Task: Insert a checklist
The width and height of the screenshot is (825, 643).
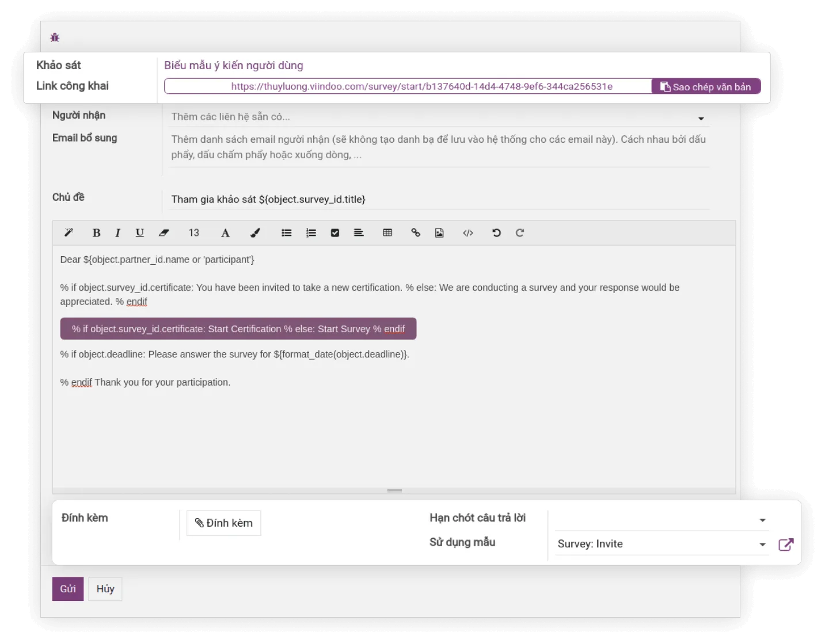Action: coord(334,233)
